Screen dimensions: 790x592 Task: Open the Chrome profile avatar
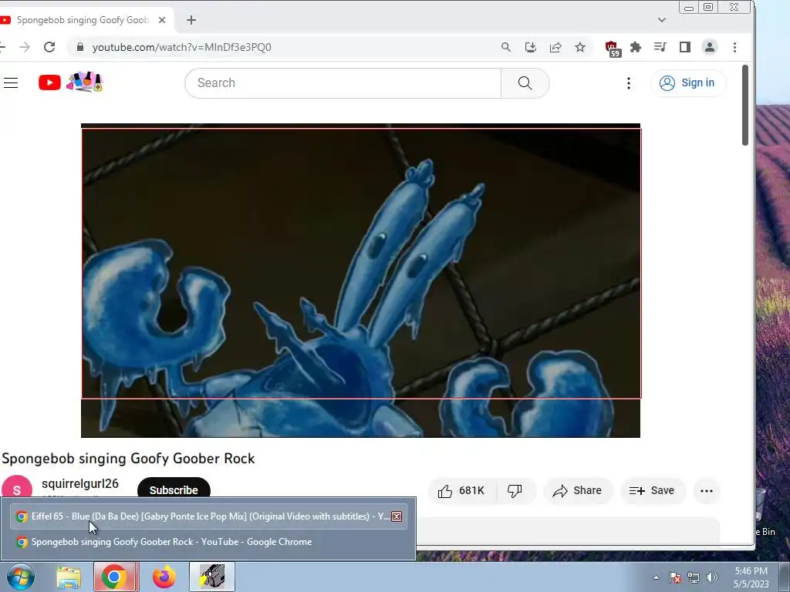click(x=710, y=47)
